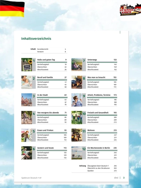Click chapter number 12 label
The height and width of the screenshot is (188, 141).
(84, 149)
